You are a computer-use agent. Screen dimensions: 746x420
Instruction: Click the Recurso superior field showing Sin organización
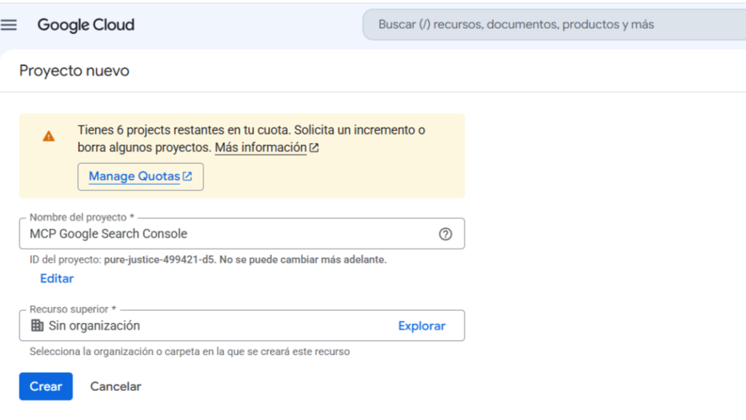[242, 325]
